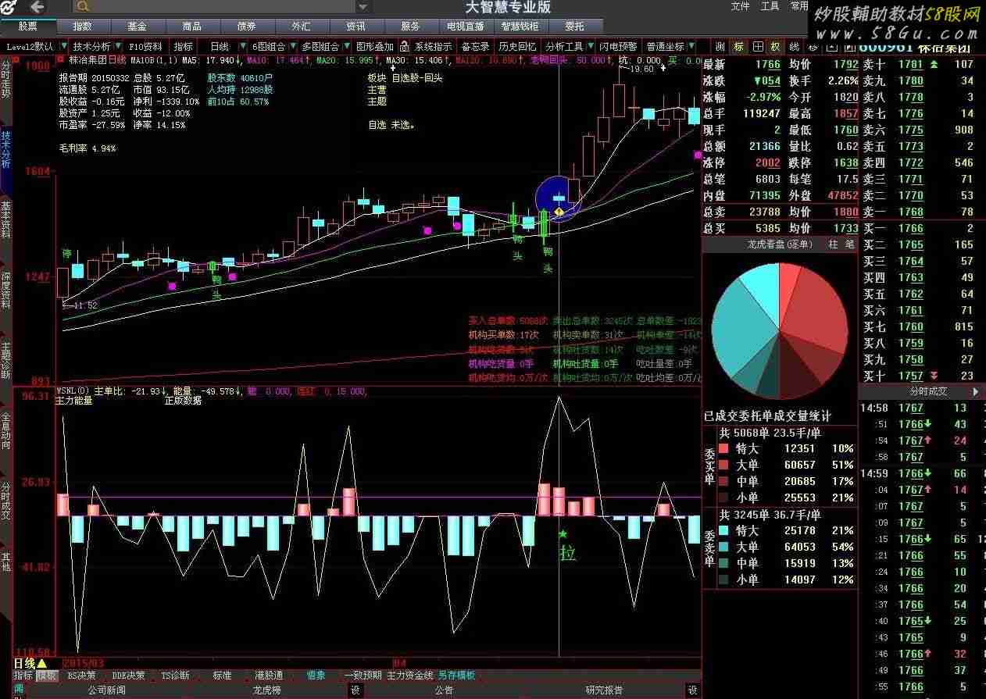Switch to the 基金 tab
This screenshot has height=699, width=986.
pos(137,27)
